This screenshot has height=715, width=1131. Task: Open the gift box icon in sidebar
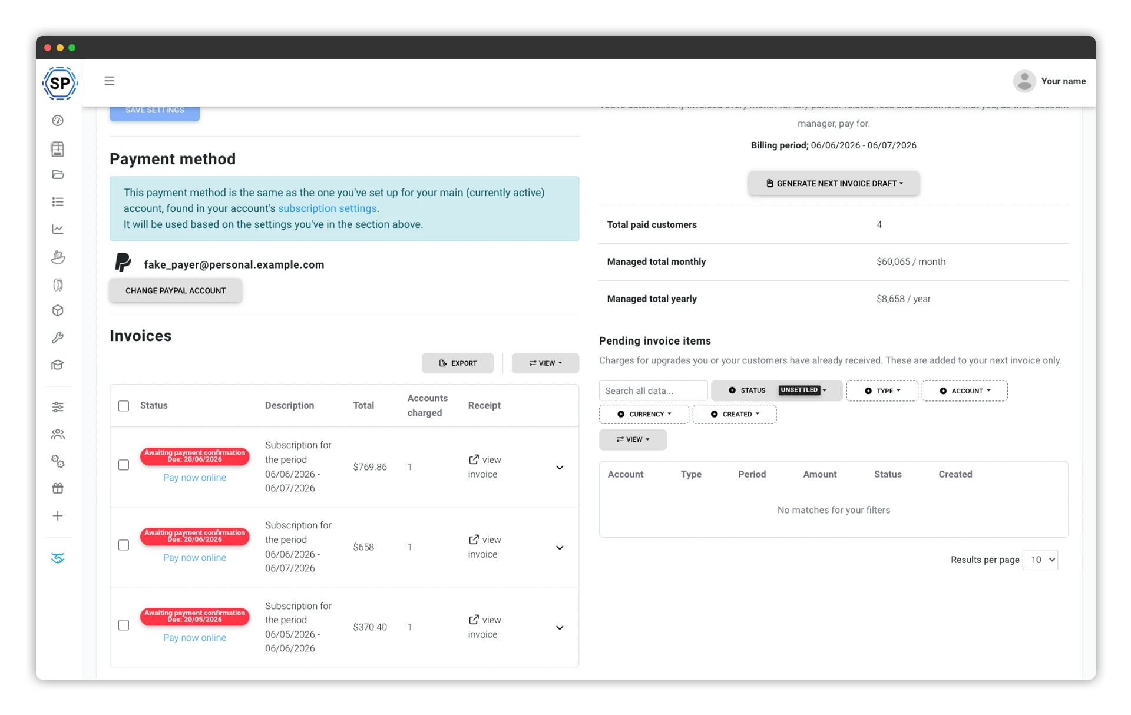point(58,488)
